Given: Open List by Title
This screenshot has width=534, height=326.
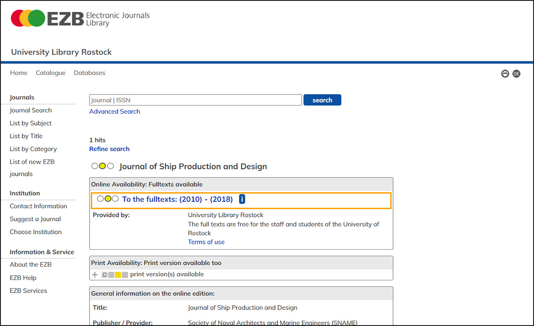Looking at the screenshot, I should tap(26, 136).
